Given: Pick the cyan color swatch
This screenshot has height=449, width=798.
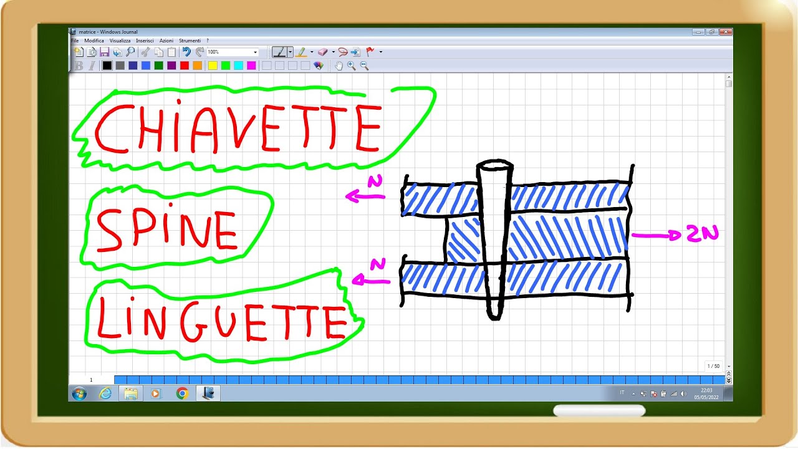Looking at the screenshot, I should tap(239, 65).
